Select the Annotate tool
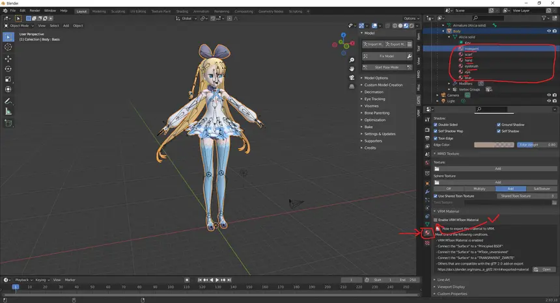This screenshot has width=560, height=303. [8, 101]
